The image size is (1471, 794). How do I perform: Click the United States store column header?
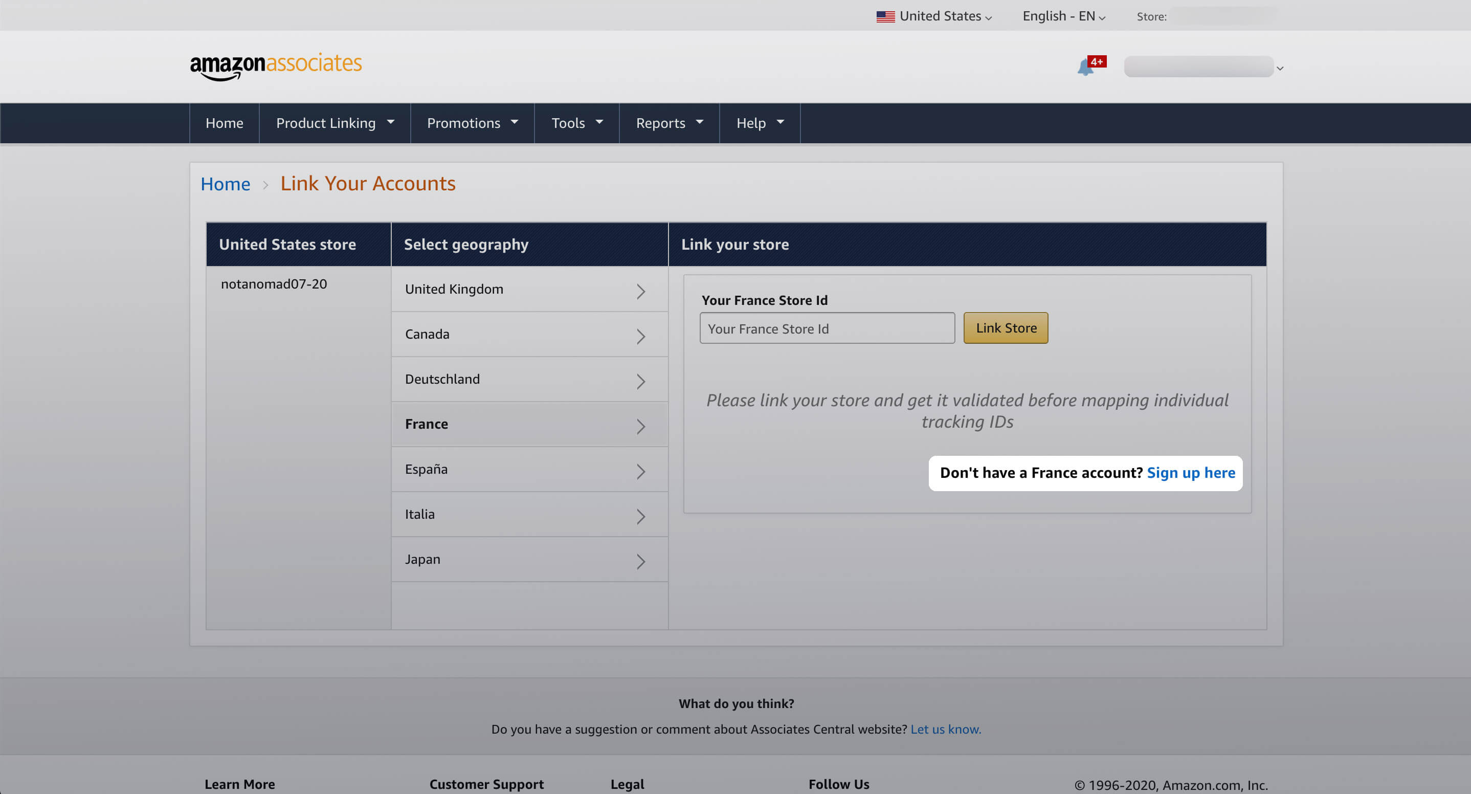298,245
